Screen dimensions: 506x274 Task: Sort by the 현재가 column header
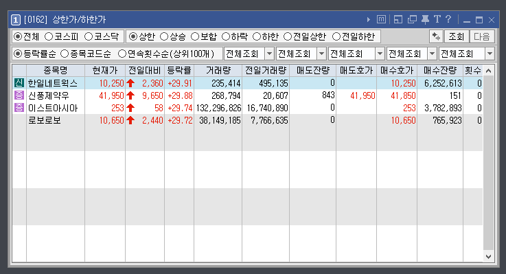pos(105,70)
